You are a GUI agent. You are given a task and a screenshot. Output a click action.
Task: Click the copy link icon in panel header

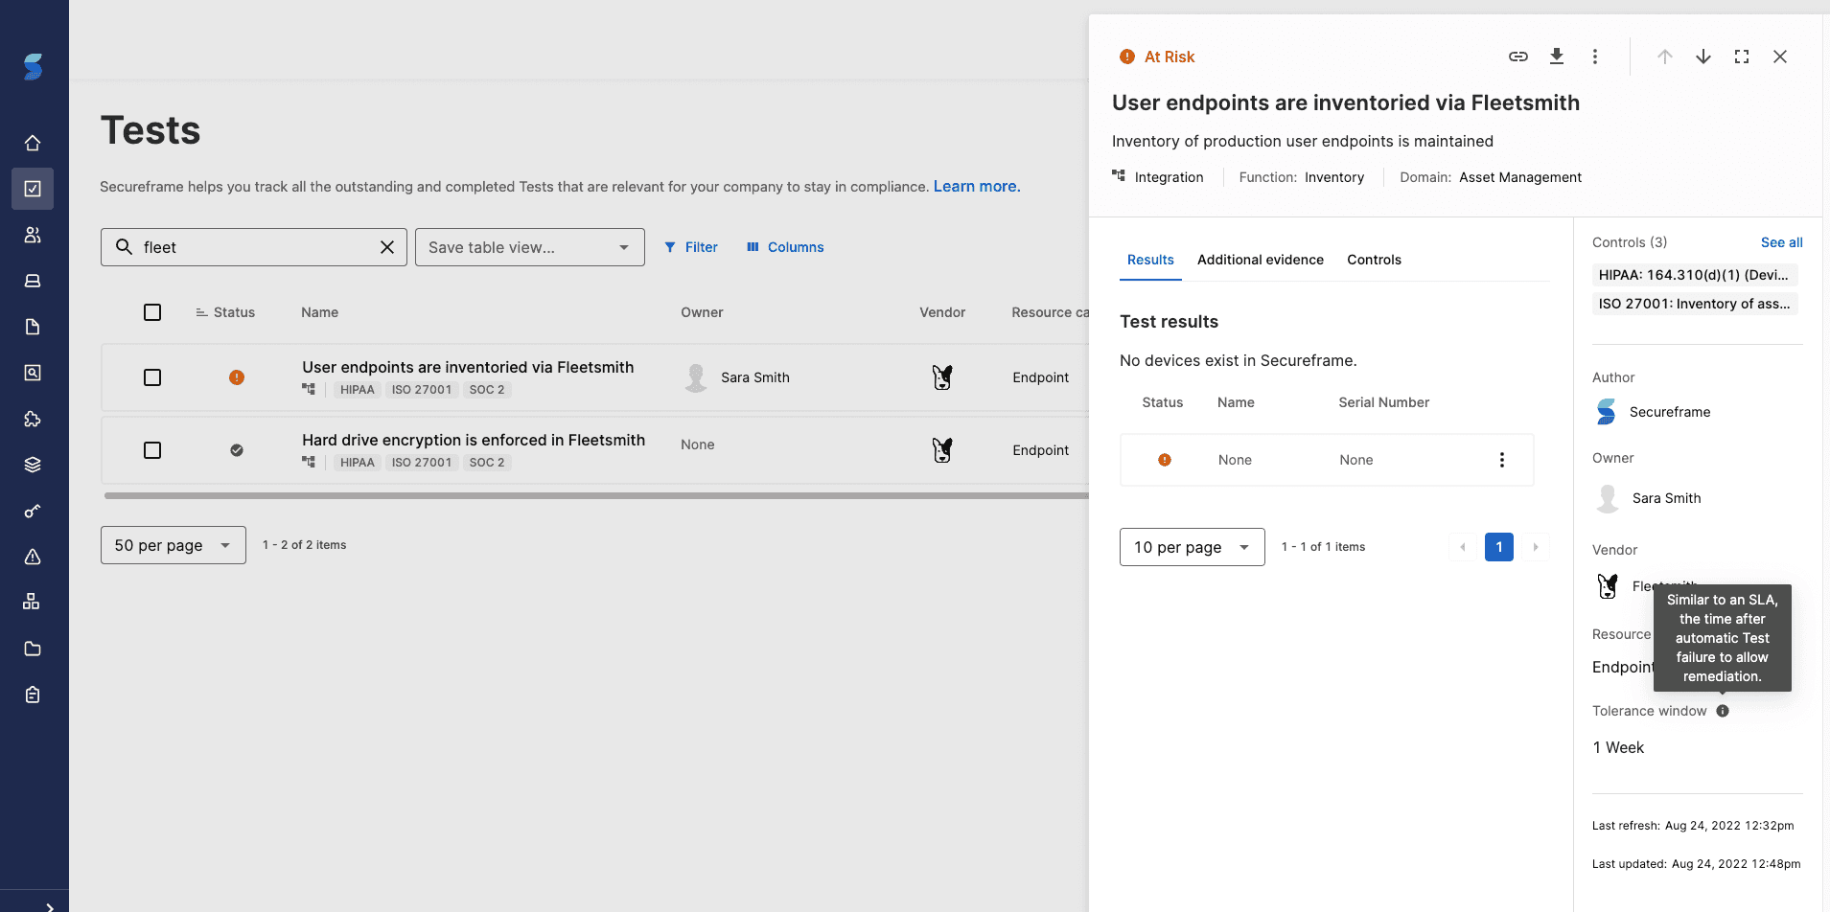coord(1517,57)
